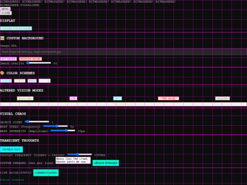Select the white color scheme after Retro
This screenshot has width=247, height=185.
point(44,81)
